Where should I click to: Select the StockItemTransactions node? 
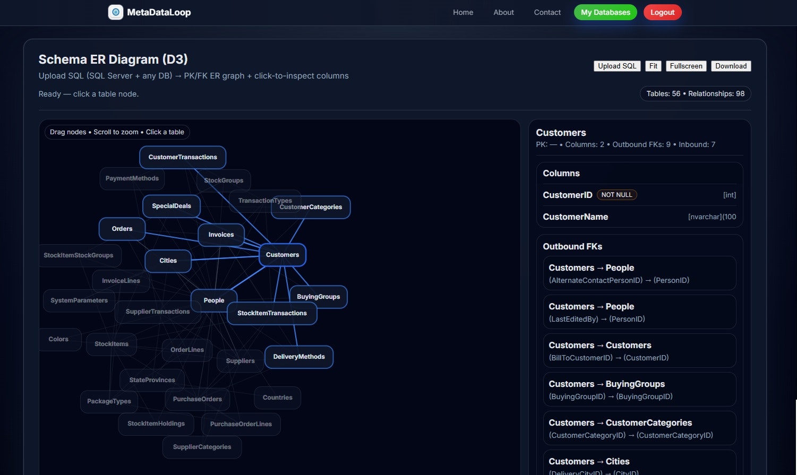point(272,313)
